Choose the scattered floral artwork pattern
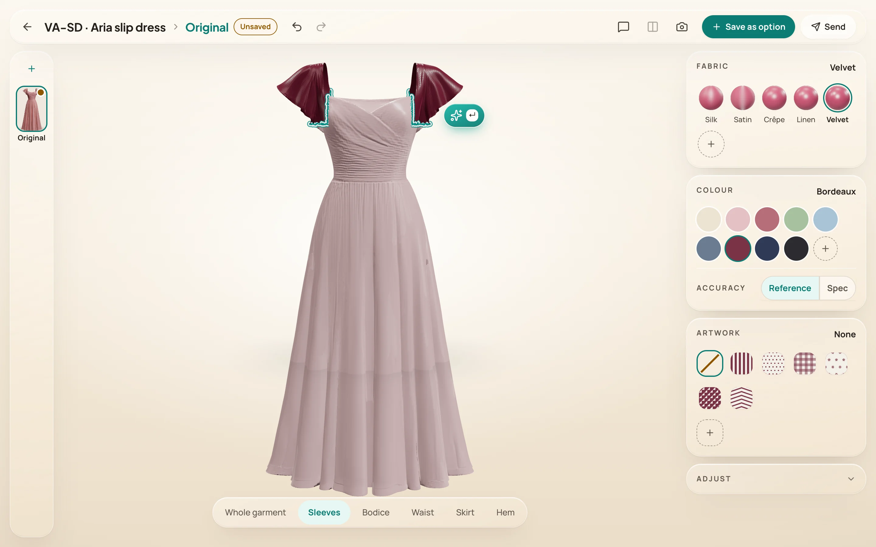Screen dimensions: 876x547 836,363
